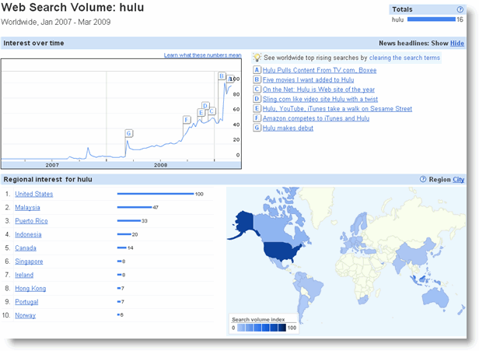Open 'Amazon competes to iTunes and Hulu' headline
The image size is (479, 351).
click(316, 118)
